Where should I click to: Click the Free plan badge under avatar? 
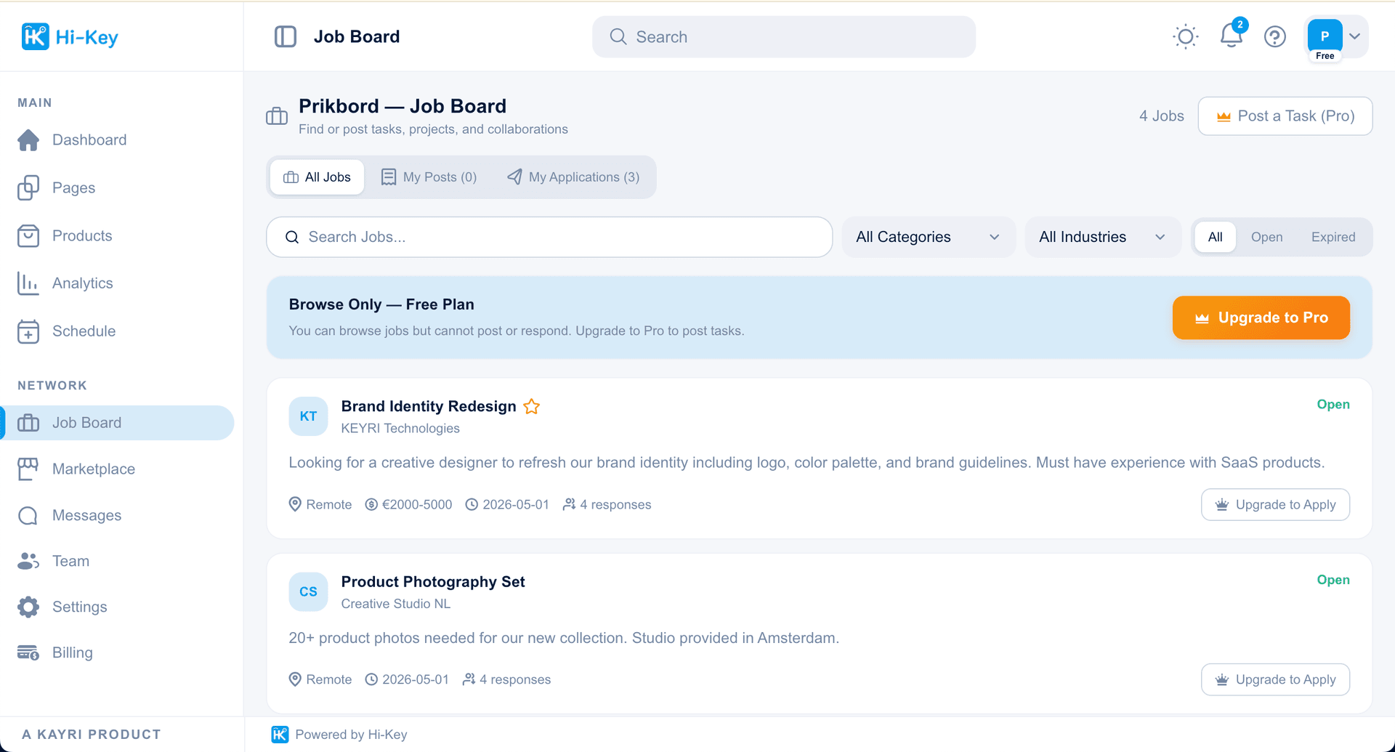1325,56
